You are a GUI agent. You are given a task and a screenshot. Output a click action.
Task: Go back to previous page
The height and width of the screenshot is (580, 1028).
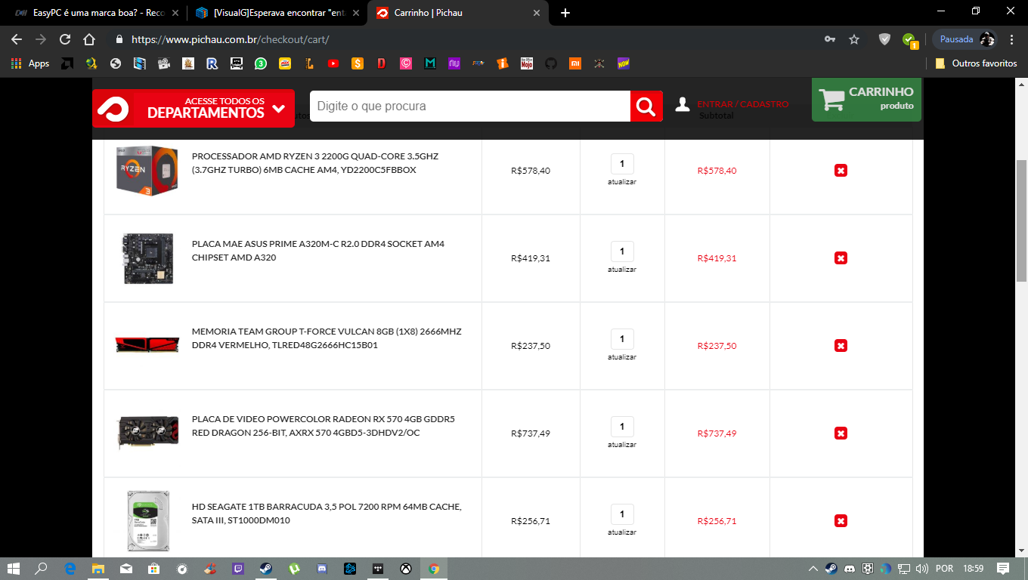coord(17,39)
